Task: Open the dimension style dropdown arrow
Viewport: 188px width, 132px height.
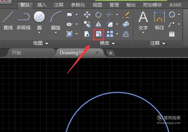Action: pos(179,15)
